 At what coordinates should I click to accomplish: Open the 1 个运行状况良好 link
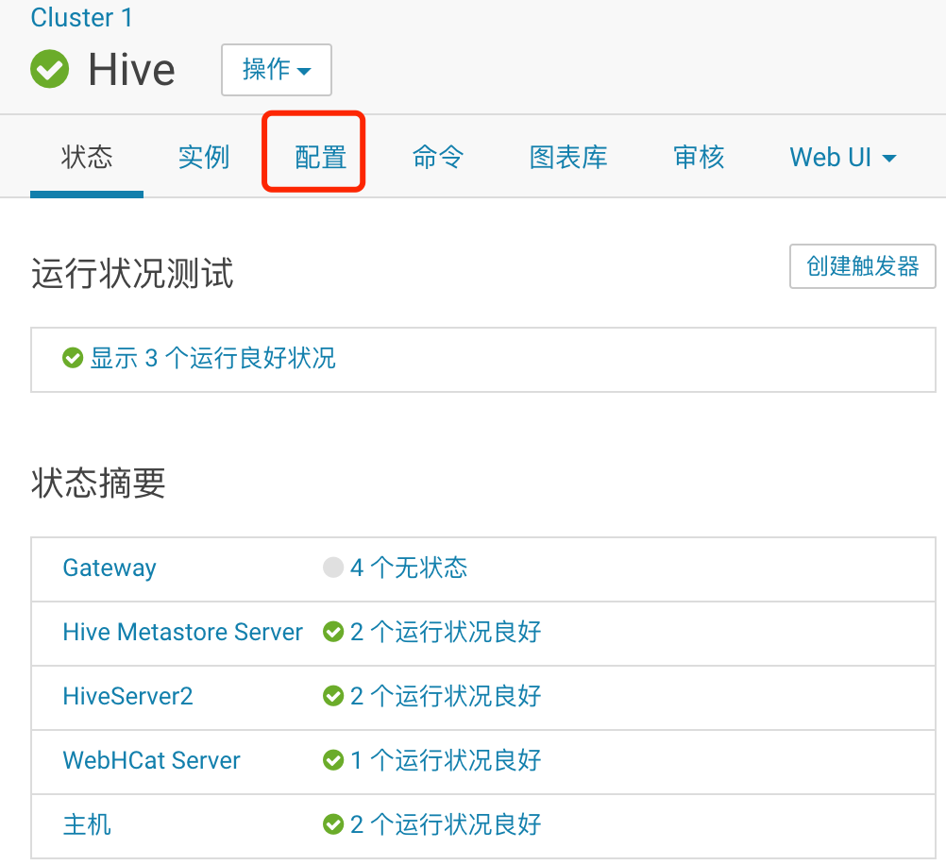[x=446, y=760]
